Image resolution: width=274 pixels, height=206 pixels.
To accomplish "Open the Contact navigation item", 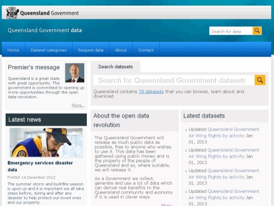I will 146,50.
